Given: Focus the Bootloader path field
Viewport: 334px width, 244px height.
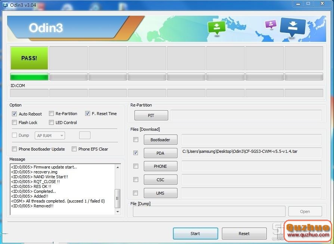Looking at the screenshot, I should pos(251,140).
